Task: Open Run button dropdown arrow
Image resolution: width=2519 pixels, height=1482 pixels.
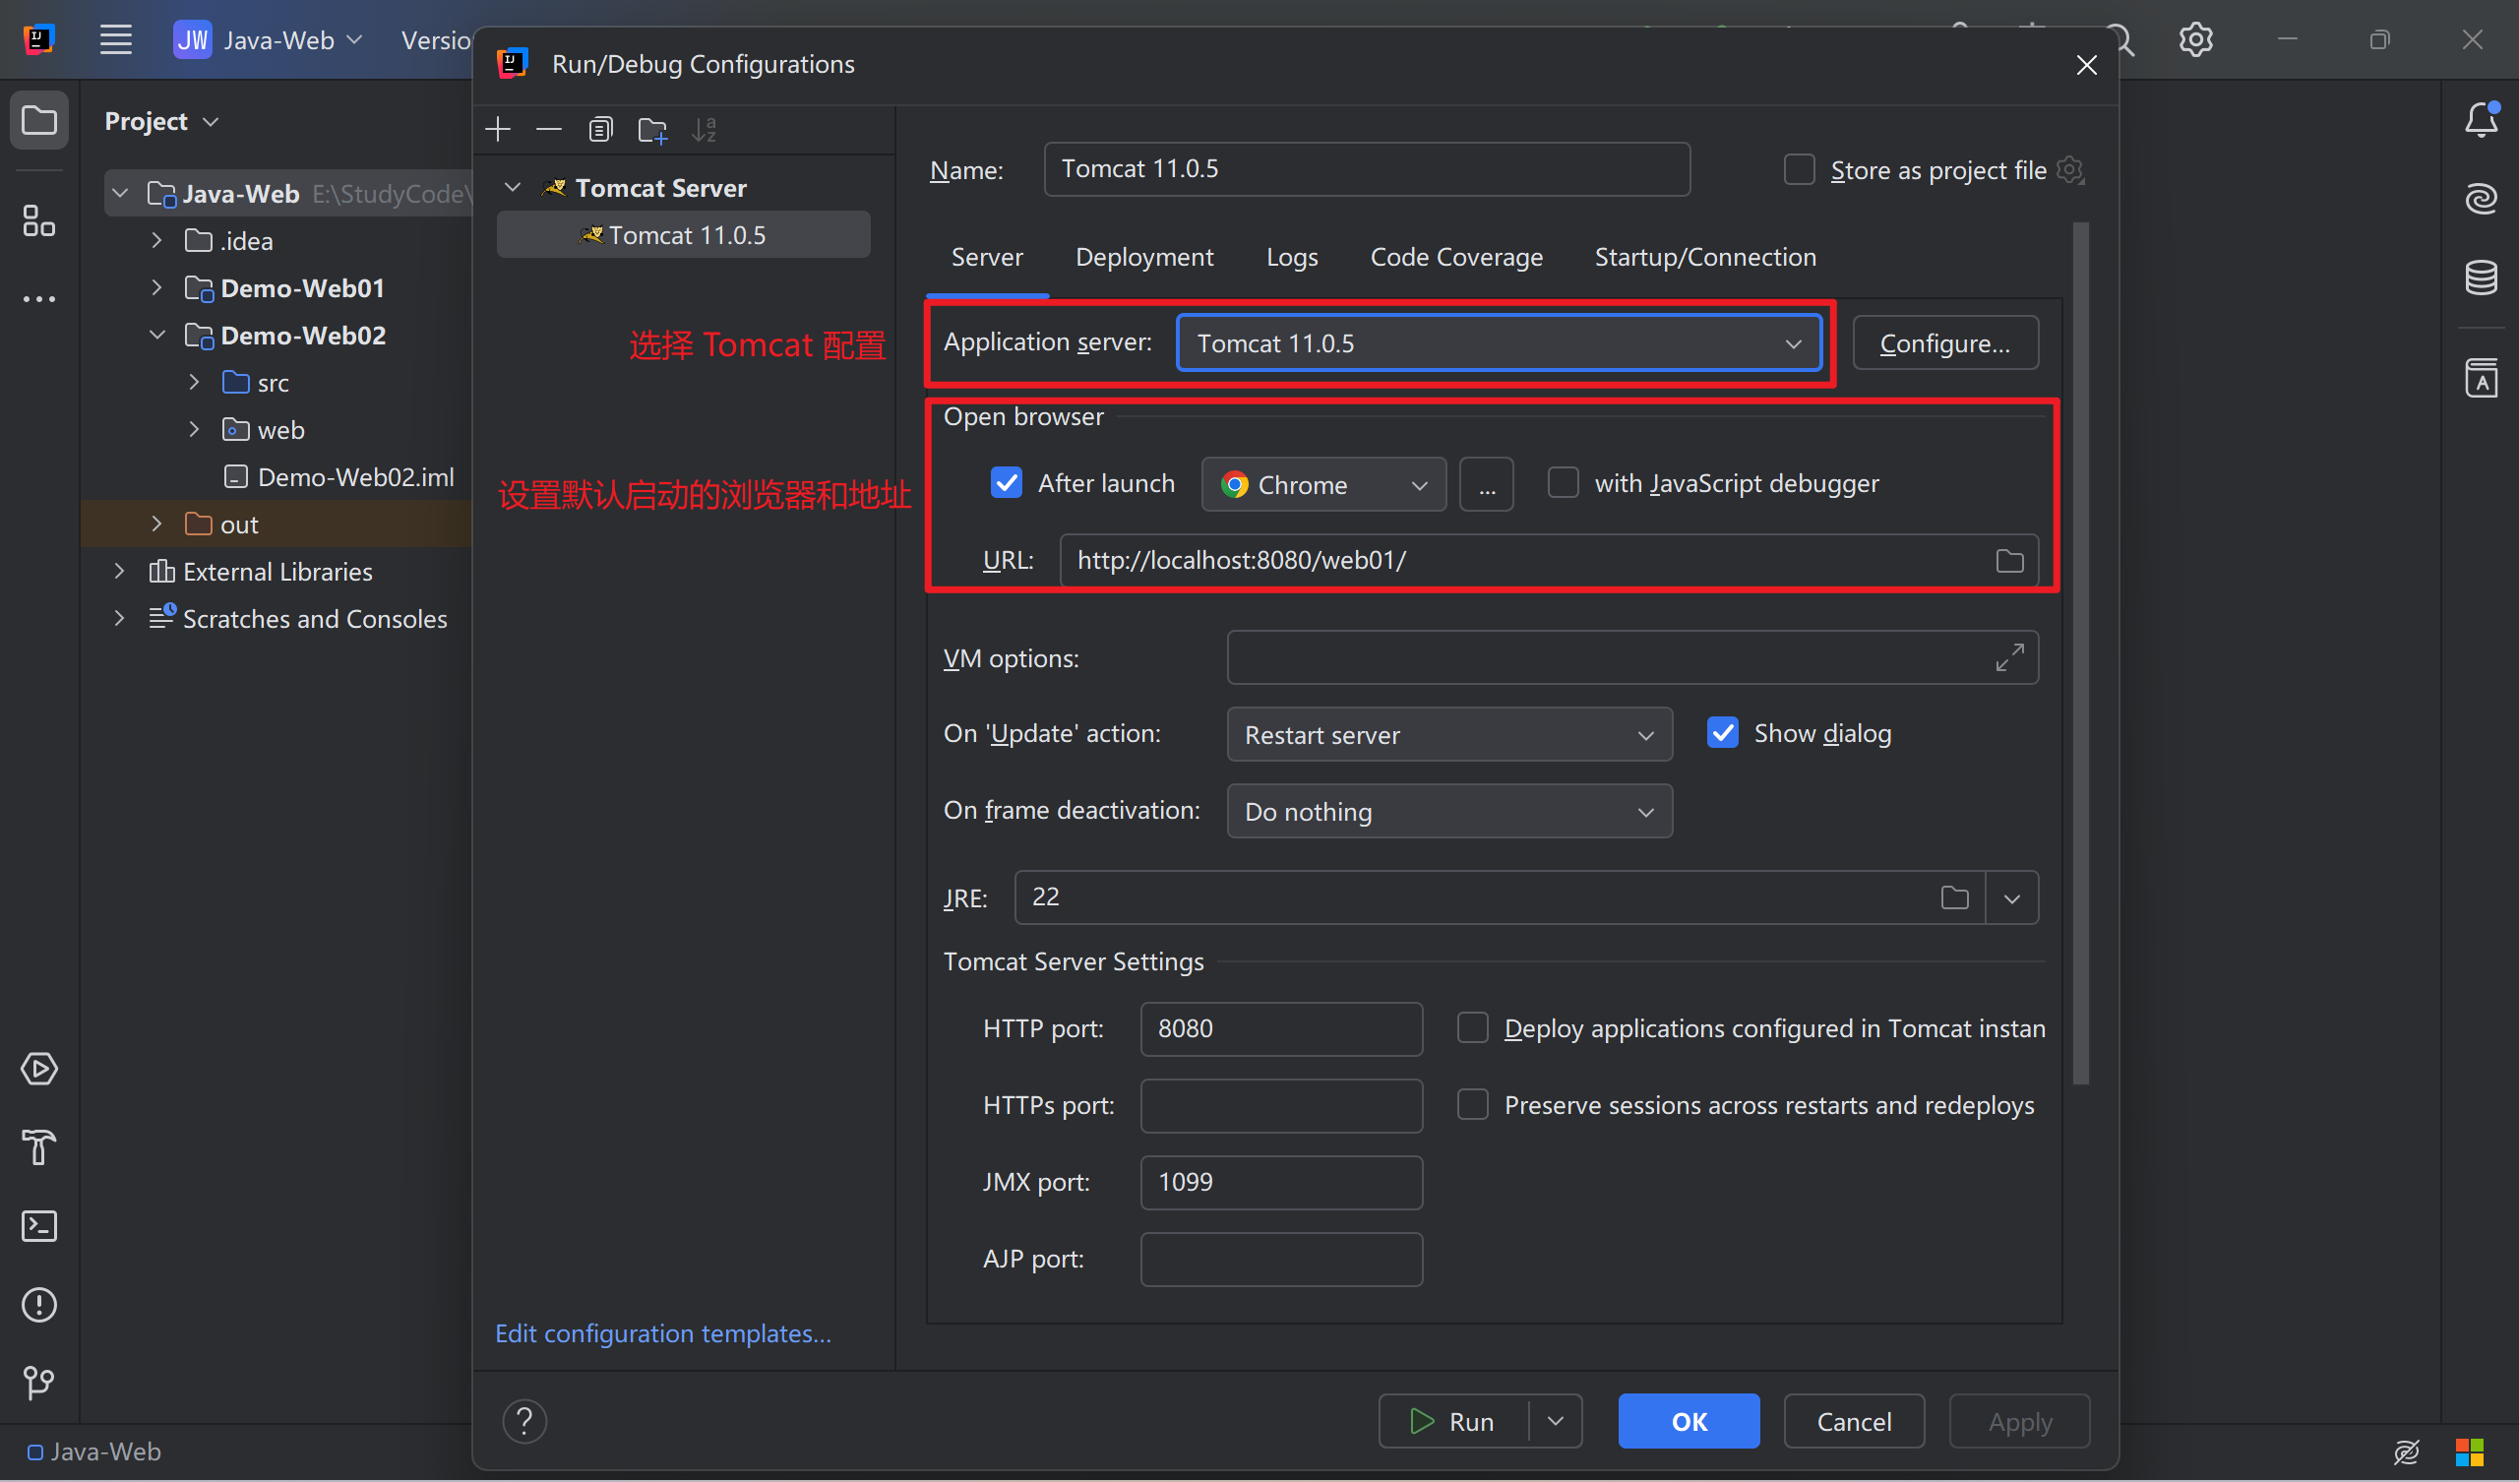Action: 1556,1421
